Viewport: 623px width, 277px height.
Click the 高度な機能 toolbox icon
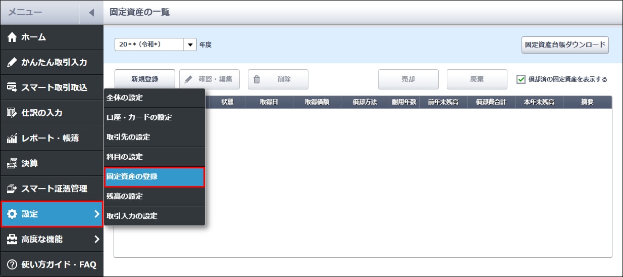pos(12,240)
